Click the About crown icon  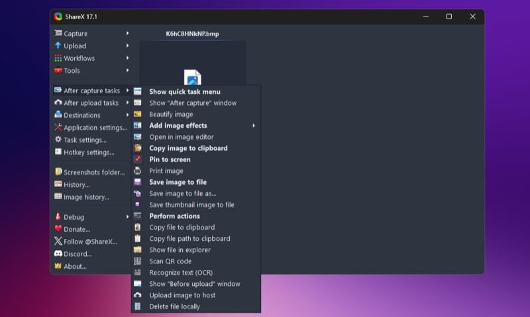coord(58,265)
